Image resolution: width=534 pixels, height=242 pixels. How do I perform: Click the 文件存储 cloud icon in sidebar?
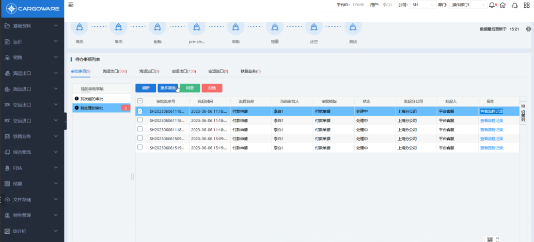[x=7, y=200]
